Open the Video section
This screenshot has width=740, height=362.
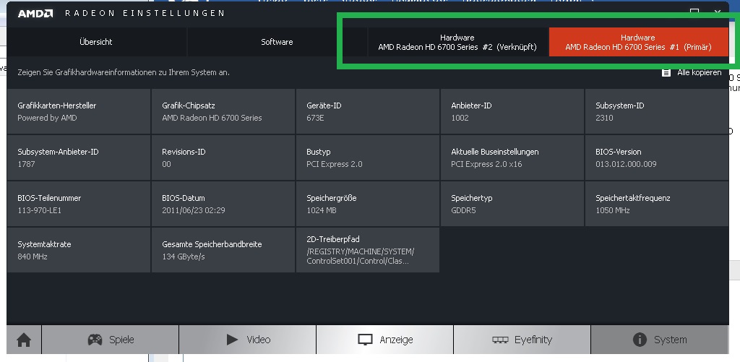click(x=248, y=340)
